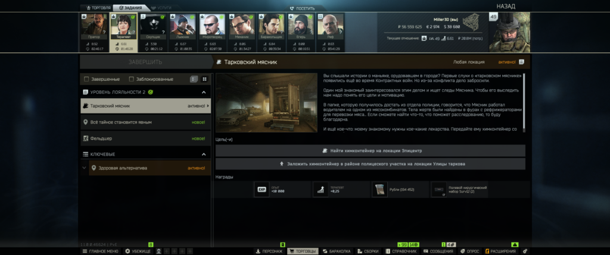Screen dimensions: 610x255
Task: Click Торговцы in bottom bar
Action: (303, 251)
